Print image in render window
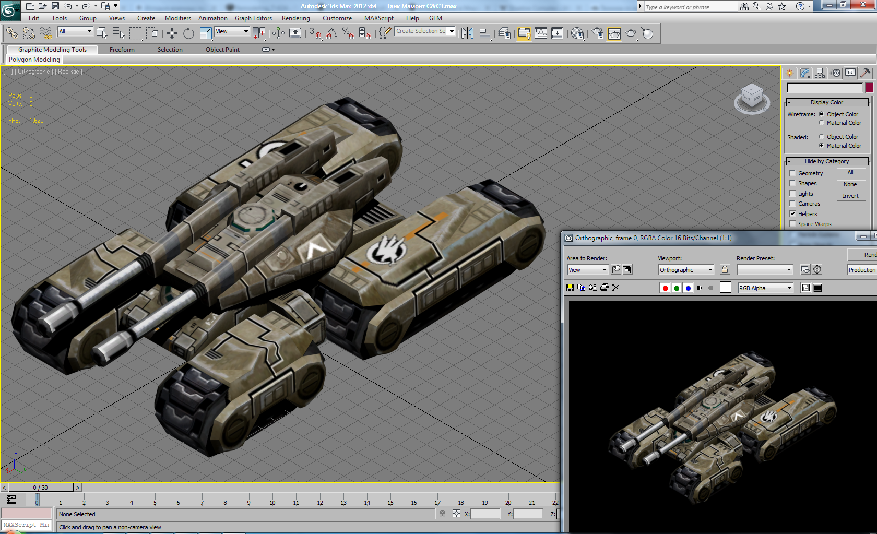The image size is (877, 534). pyautogui.click(x=605, y=288)
